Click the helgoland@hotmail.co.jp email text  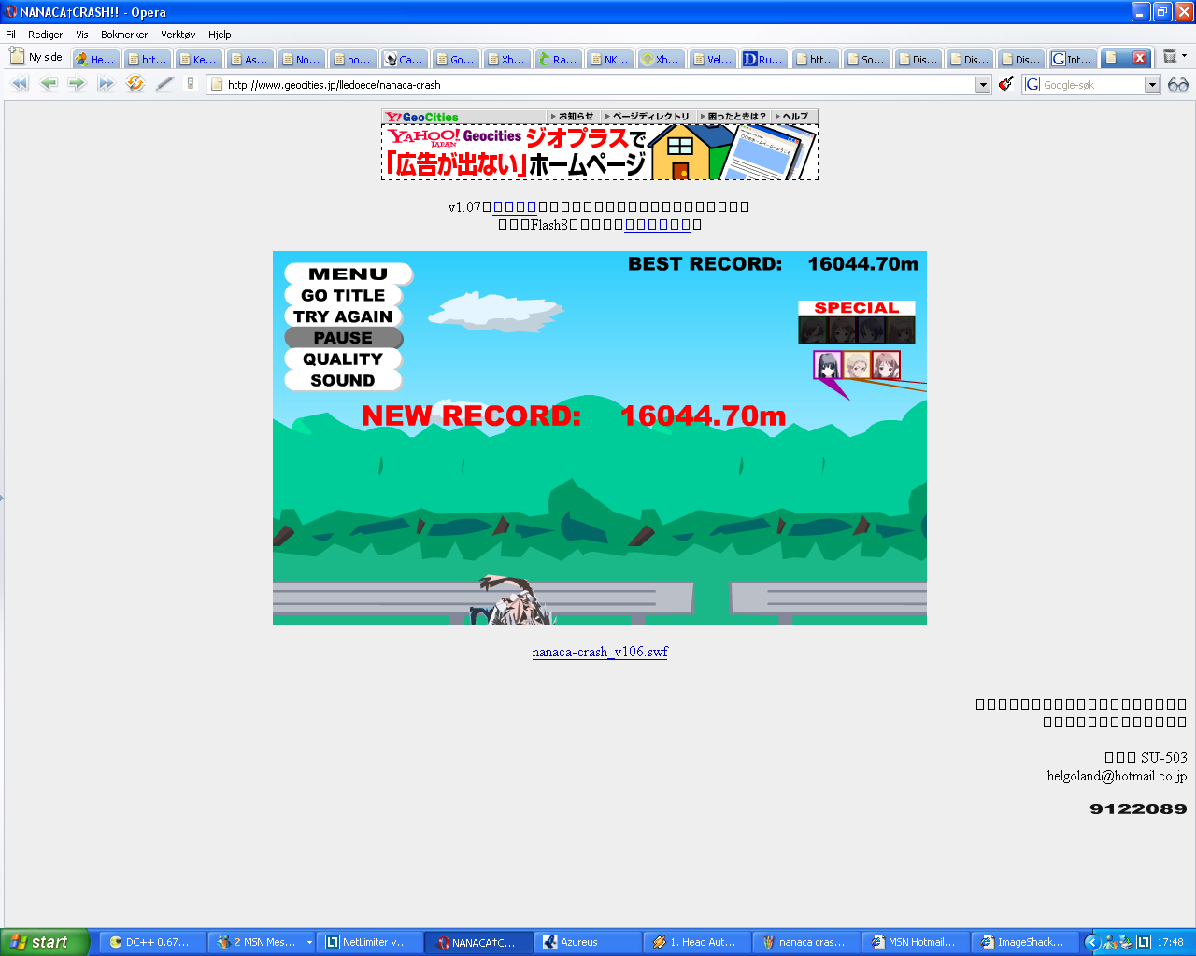coord(1117,776)
